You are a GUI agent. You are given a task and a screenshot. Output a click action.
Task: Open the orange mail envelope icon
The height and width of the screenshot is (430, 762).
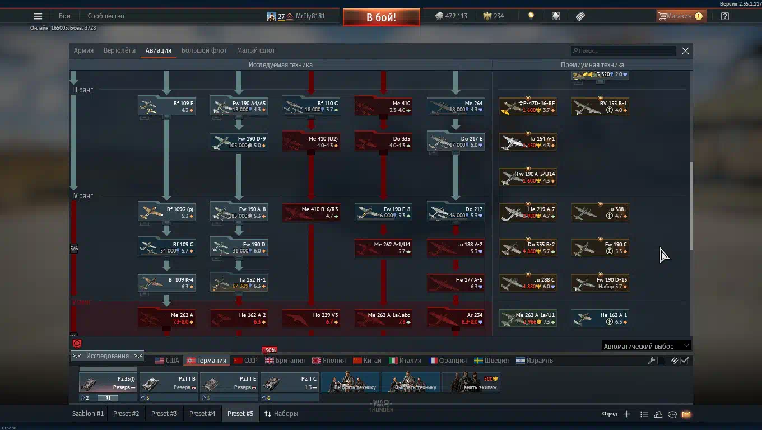point(686,414)
